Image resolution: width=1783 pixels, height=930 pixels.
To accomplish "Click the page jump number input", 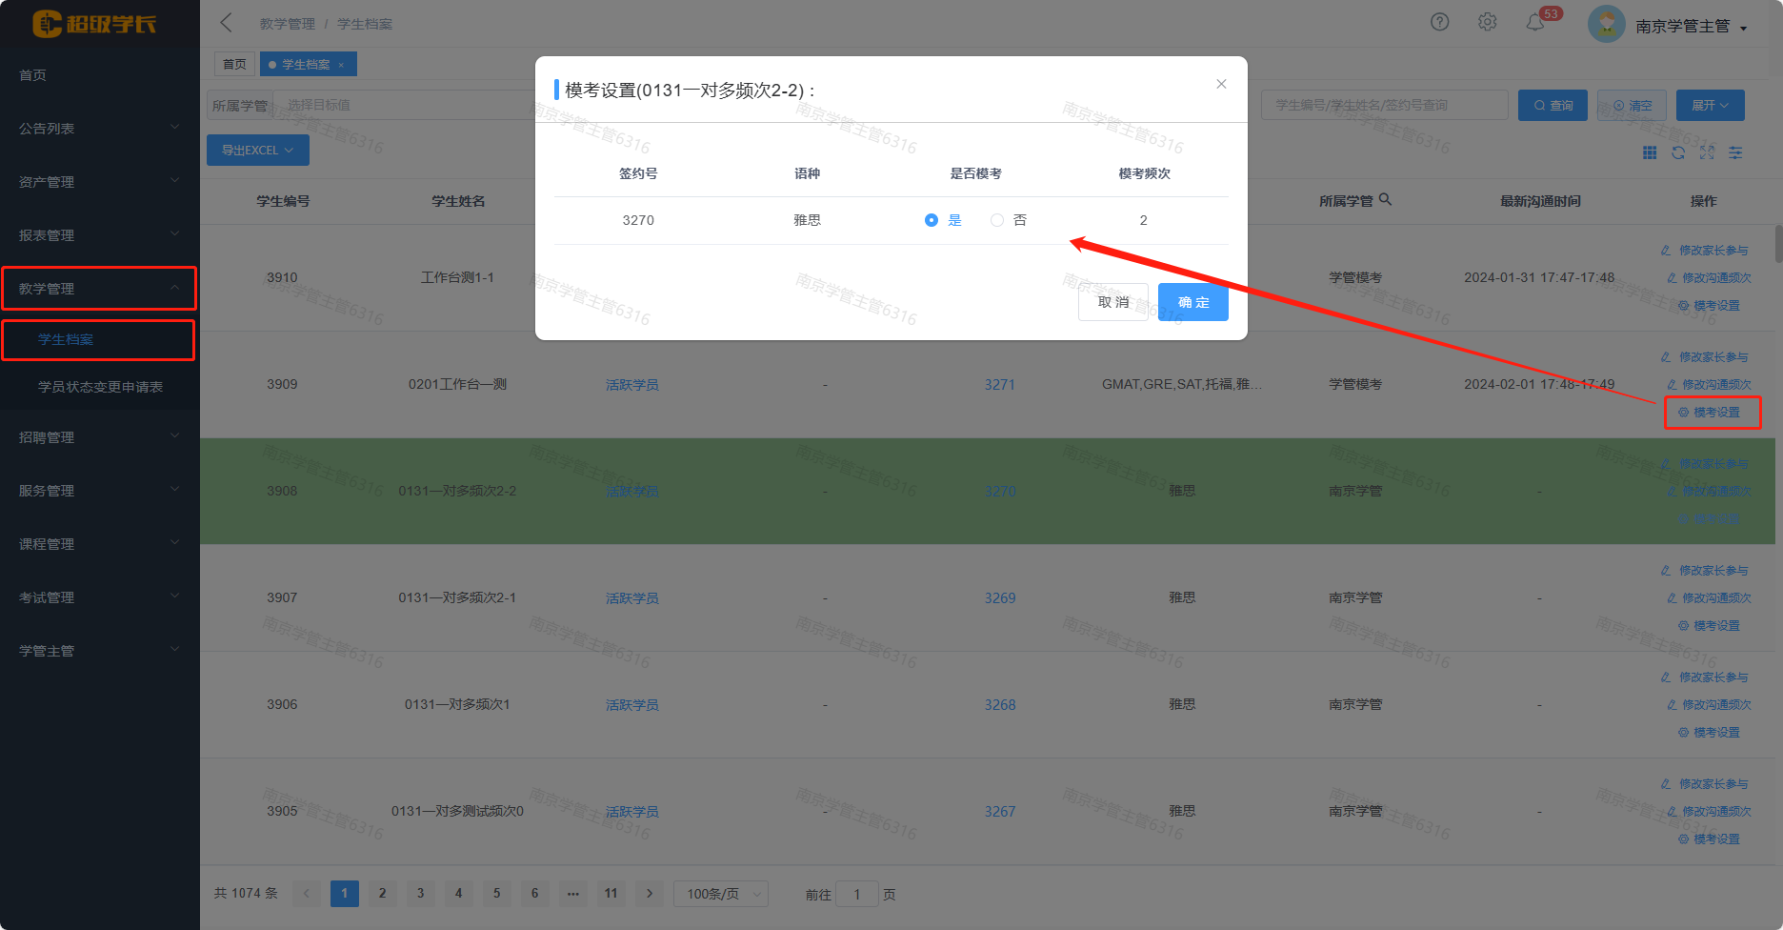I will (x=856, y=894).
